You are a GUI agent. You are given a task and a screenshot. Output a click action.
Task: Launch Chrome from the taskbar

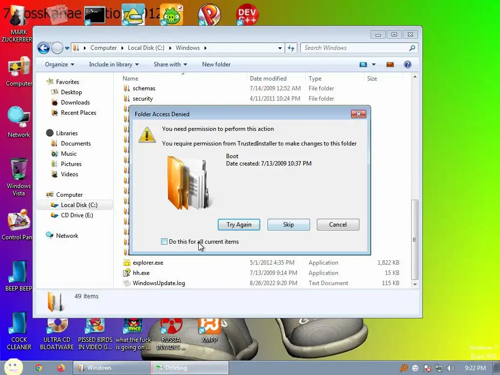point(39,368)
